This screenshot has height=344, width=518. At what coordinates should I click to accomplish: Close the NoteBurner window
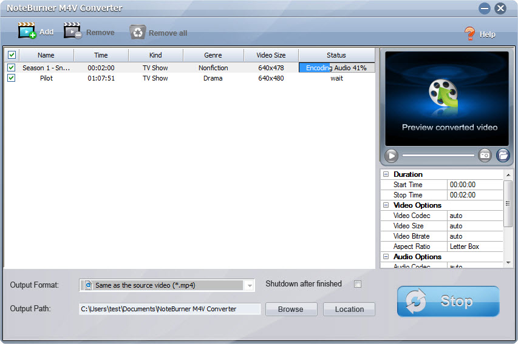click(500, 8)
